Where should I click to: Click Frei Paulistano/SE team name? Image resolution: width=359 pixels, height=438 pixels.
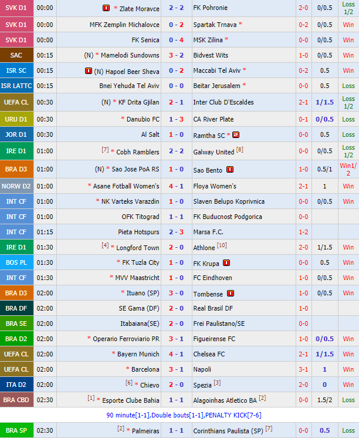[219, 324]
